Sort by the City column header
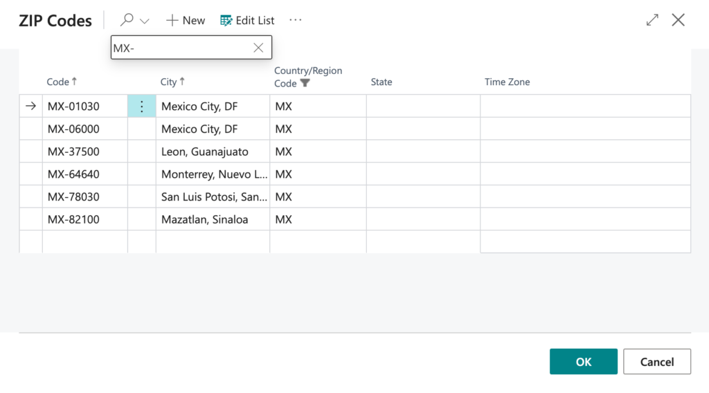The image size is (709, 393). [172, 82]
